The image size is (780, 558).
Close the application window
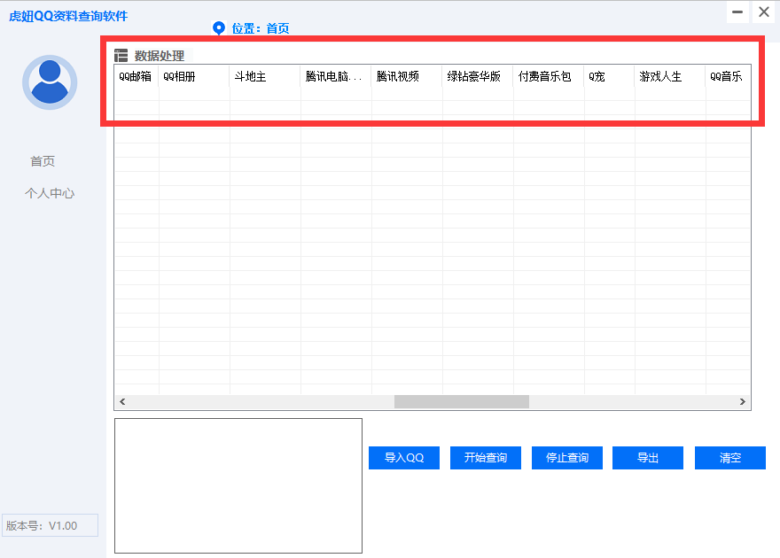click(764, 12)
